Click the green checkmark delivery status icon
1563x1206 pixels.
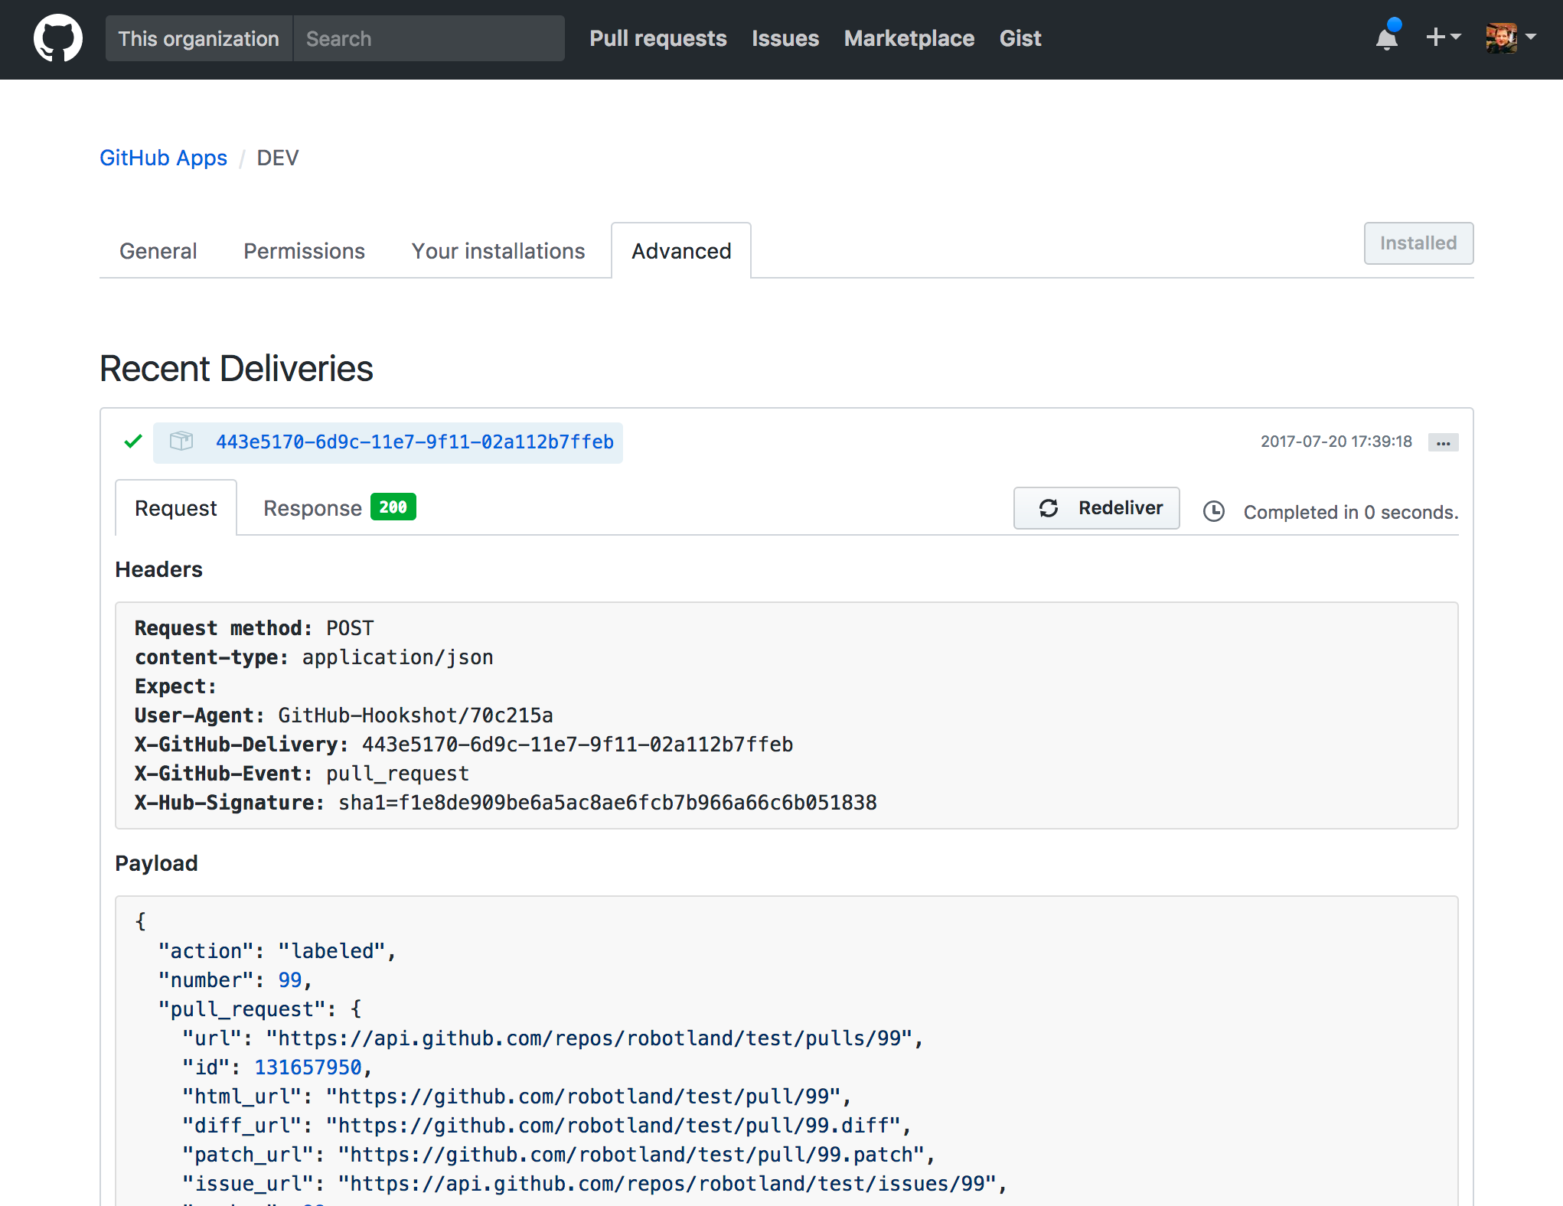pos(133,442)
